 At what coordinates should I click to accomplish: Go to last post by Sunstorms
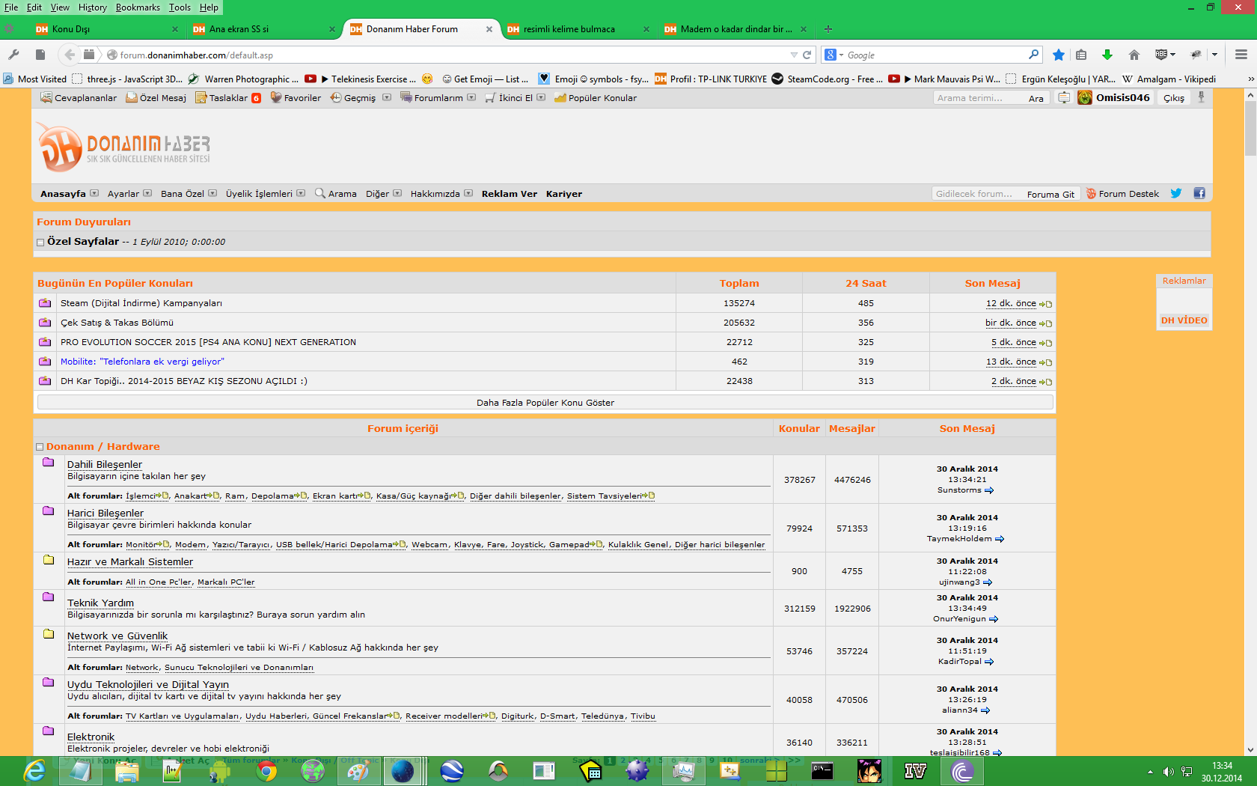coord(989,490)
